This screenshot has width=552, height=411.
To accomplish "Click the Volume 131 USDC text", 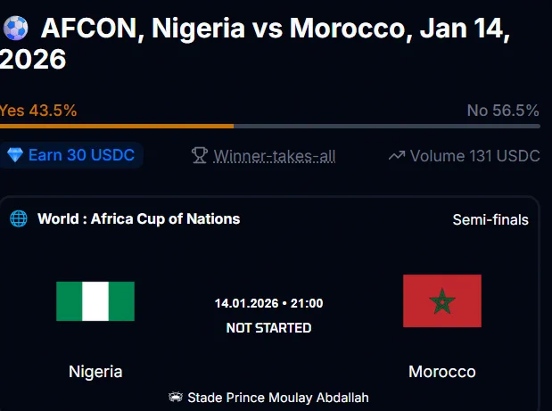I will [475, 156].
